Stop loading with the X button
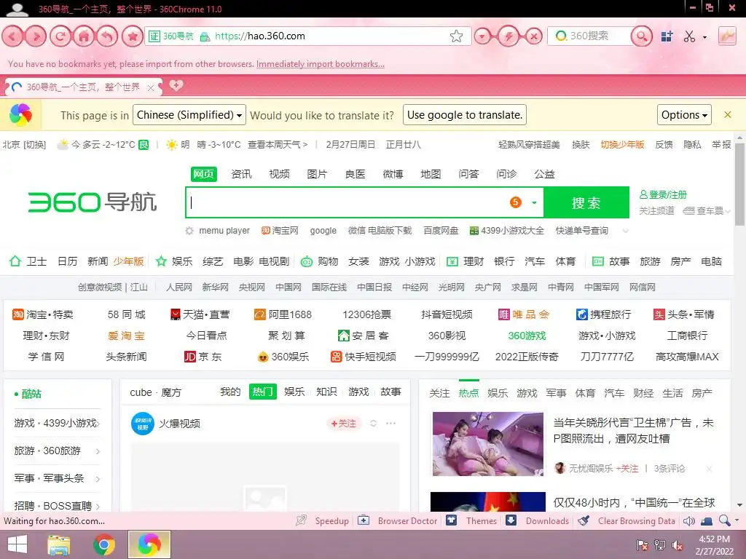This screenshot has height=559, width=746. click(534, 36)
